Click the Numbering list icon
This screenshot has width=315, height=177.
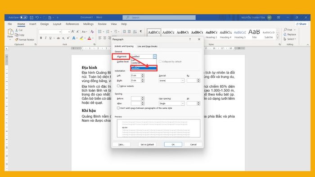pyautogui.click(x=108, y=32)
